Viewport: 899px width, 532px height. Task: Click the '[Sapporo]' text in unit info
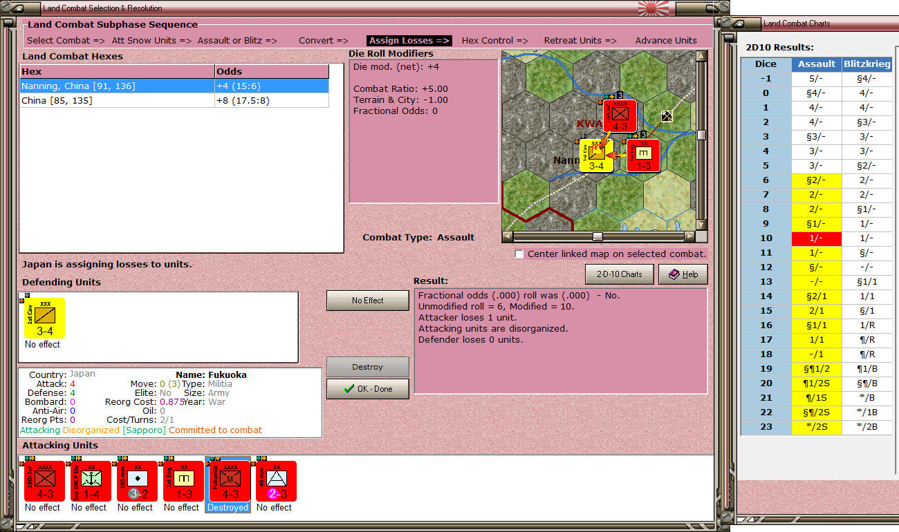point(143,430)
